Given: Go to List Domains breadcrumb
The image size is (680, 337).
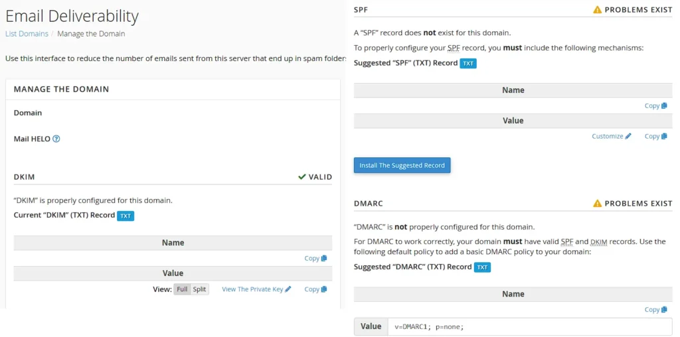Looking at the screenshot, I should (x=27, y=34).
